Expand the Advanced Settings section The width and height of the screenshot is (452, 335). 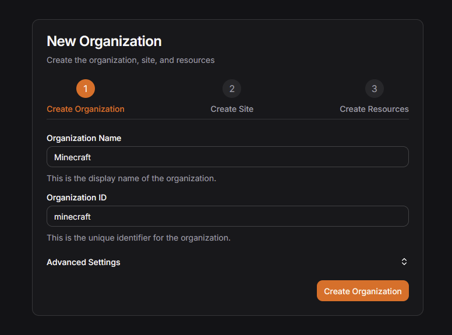pos(84,262)
